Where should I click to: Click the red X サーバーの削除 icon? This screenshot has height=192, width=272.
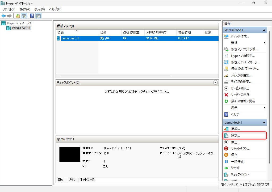(226, 95)
